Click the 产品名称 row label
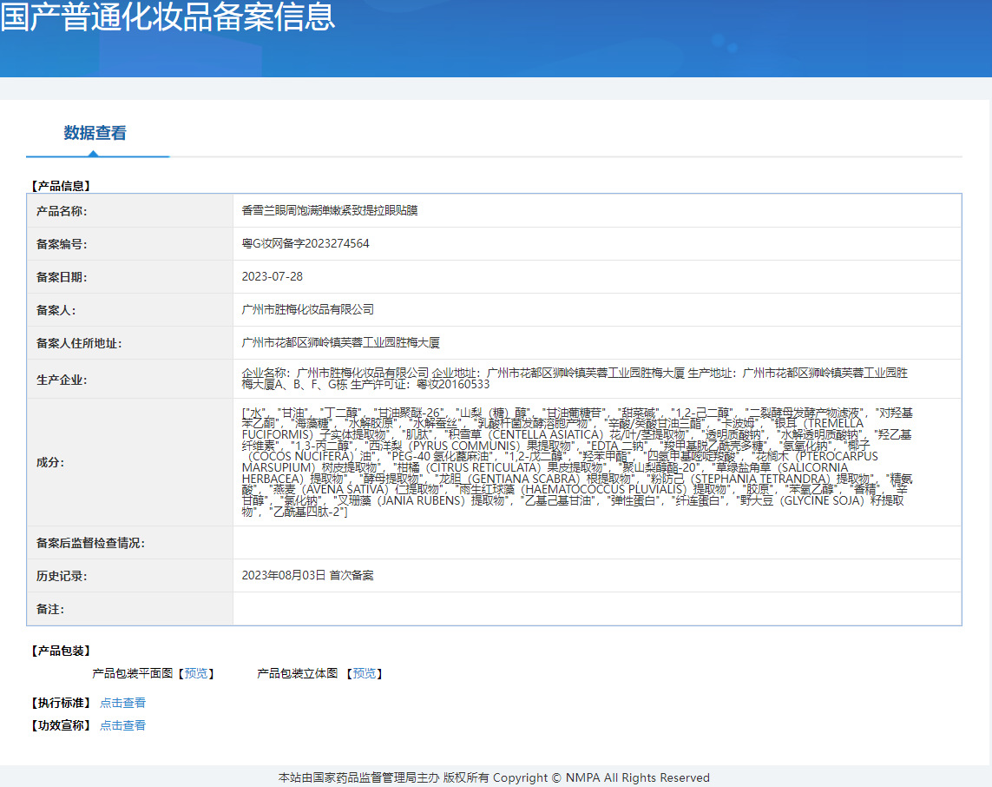This screenshot has height=787, width=992. [x=62, y=211]
